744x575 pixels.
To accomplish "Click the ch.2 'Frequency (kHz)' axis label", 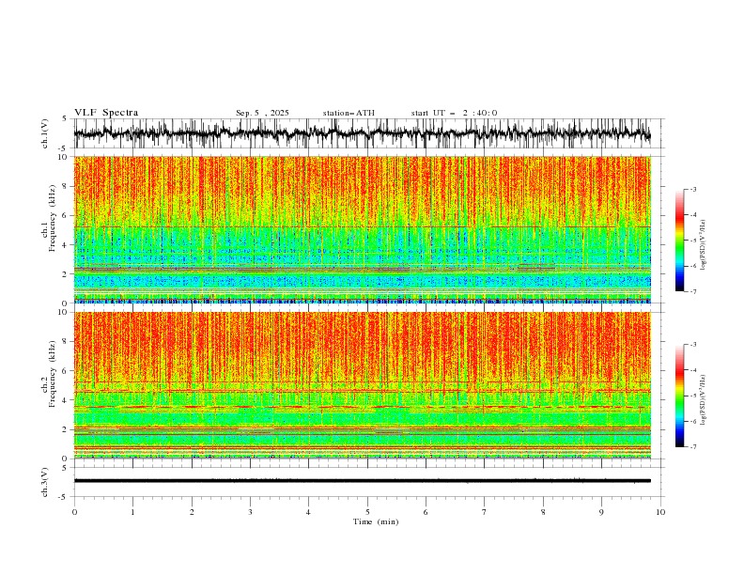I will click(x=53, y=373).
